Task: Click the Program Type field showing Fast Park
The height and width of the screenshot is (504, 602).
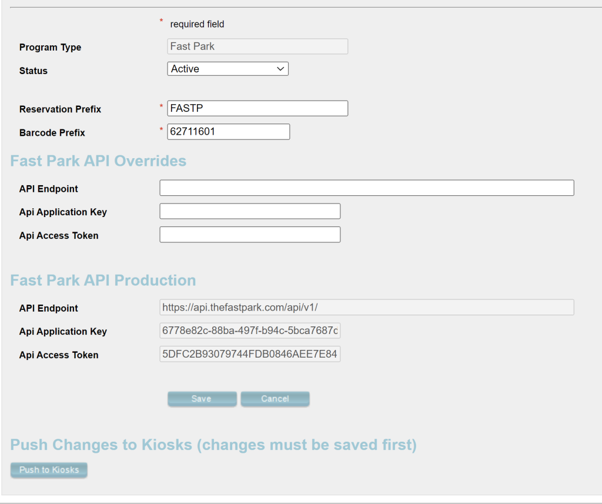Action: pyautogui.click(x=257, y=46)
